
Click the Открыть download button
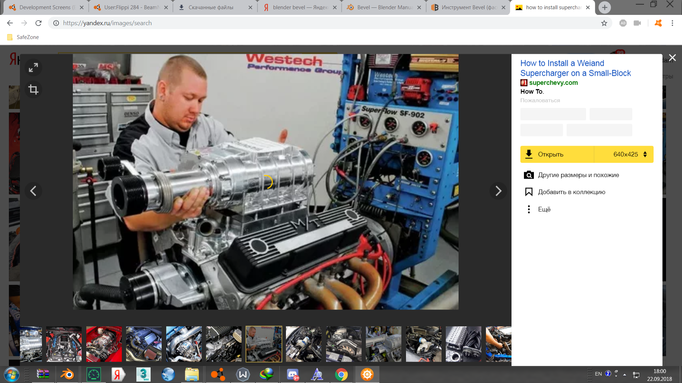[x=557, y=154]
